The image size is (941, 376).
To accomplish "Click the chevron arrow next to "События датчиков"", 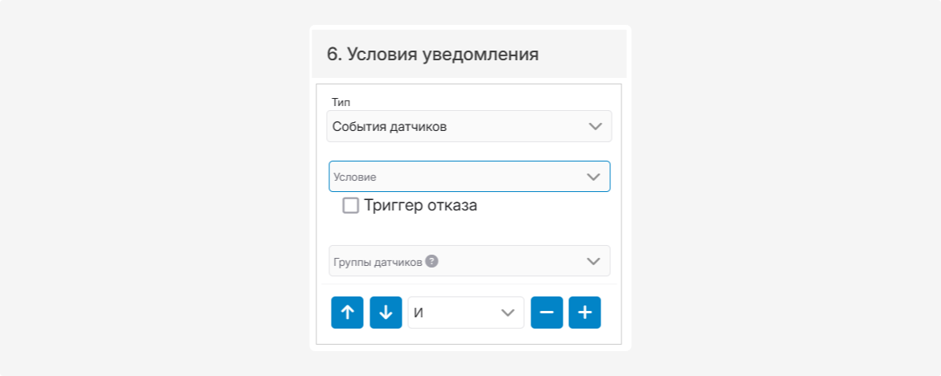I will [595, 126].
